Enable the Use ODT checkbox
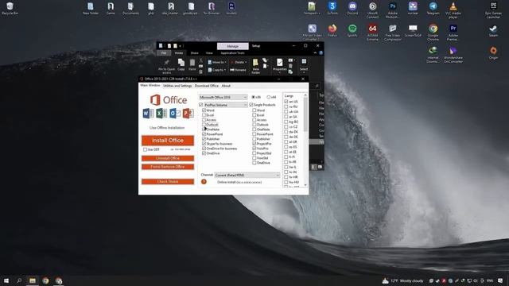This screenshot has height=286, width=509. coord(145,149)
